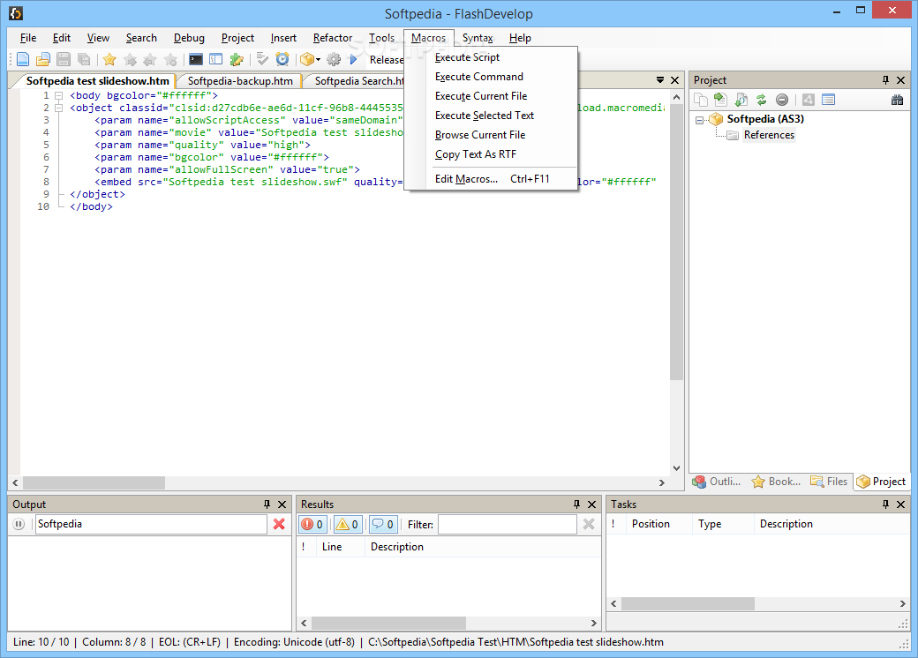Go to previous bookmark with the star icon
Screen dimensions: 918x658
coord(150,59)
